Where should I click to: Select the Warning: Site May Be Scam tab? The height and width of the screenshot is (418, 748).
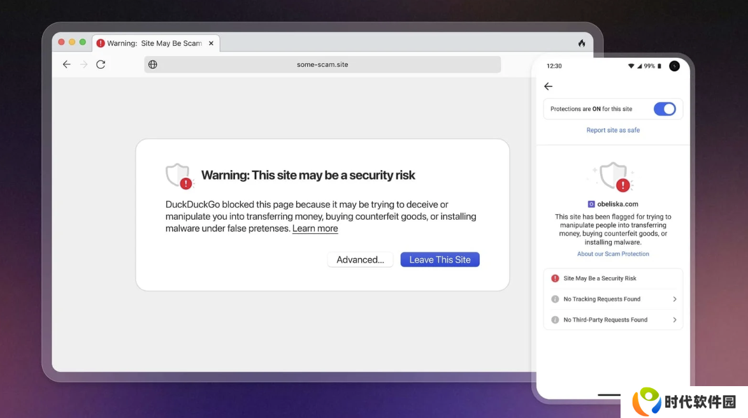[x=155, y=43]
